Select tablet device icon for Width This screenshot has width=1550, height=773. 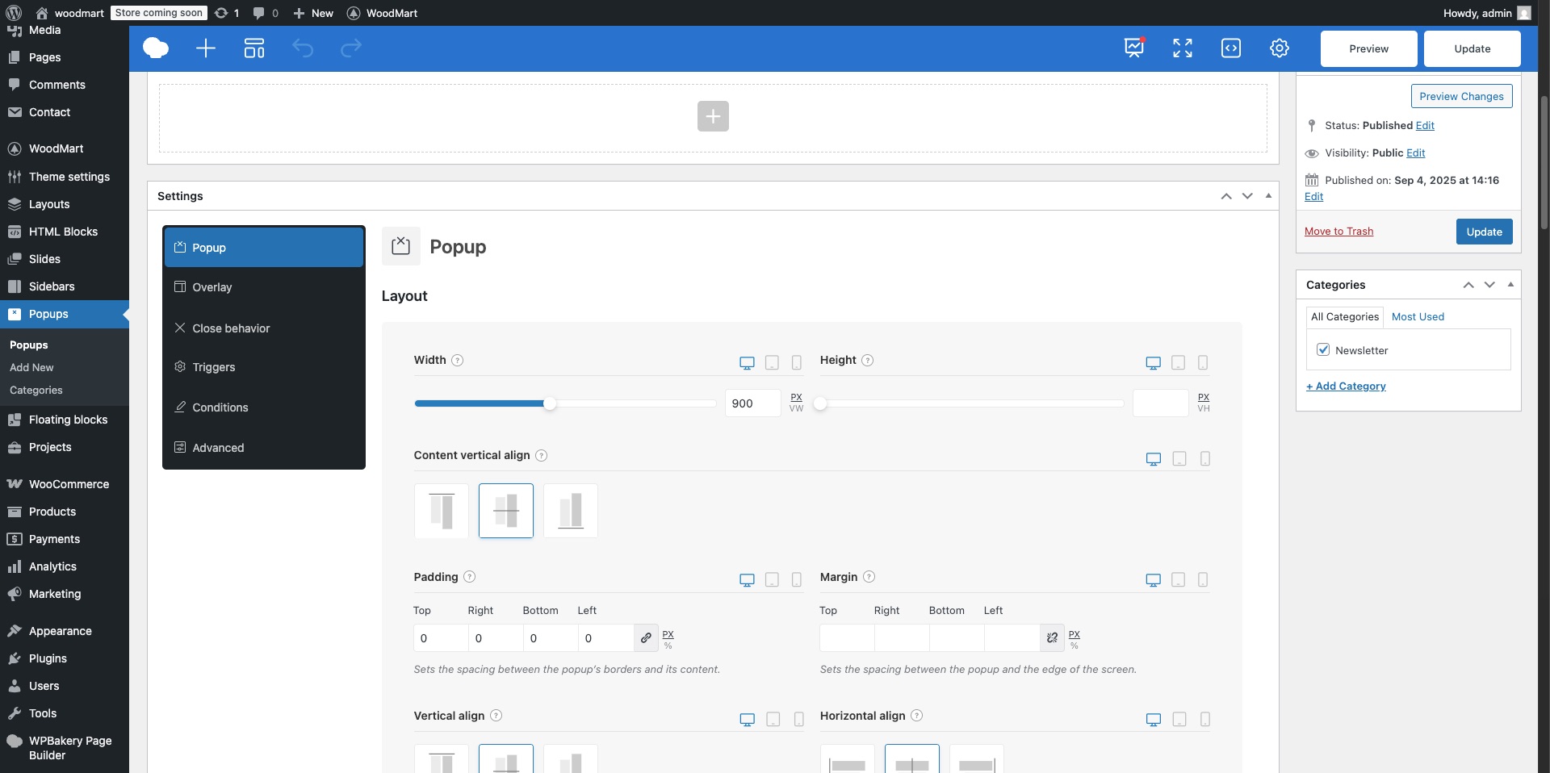[x=772, y=363]
